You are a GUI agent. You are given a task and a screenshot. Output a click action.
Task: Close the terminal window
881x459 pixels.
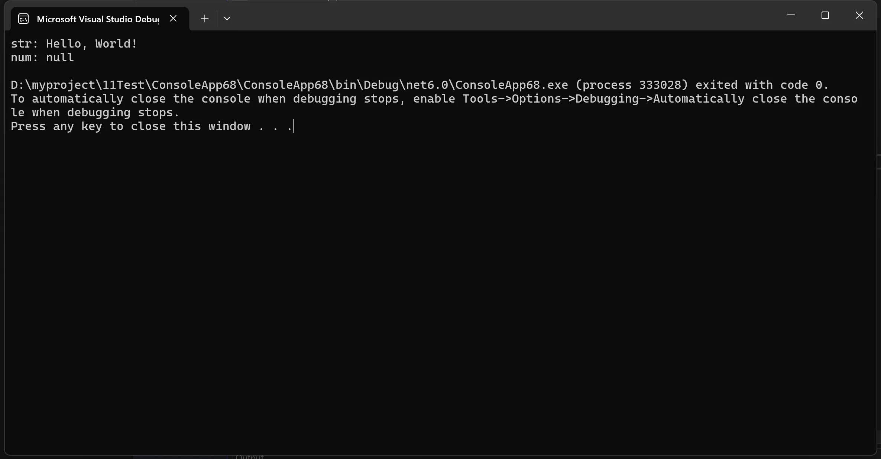tap(859, 15)
